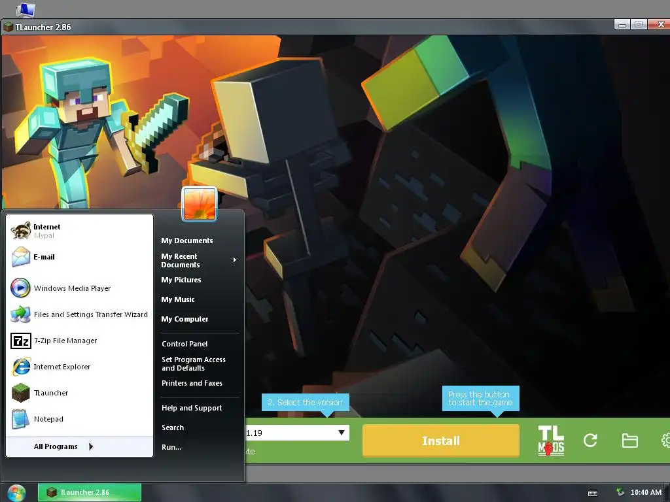This screenshot has height=502, width=670.
Task: Click the 10:40 AM clock
Action: tap(646, 492)
